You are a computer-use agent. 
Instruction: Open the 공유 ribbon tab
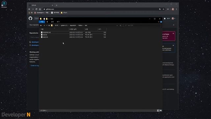coord(52,22)
